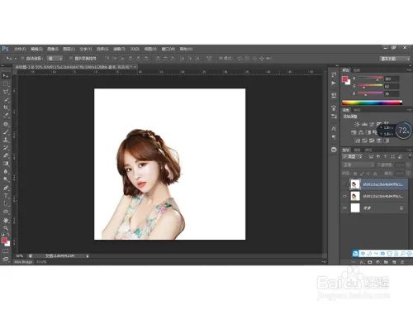Screen dimensions: 413x310
Task: Create a new layer with bottom icon
Action: pos(394,262)
